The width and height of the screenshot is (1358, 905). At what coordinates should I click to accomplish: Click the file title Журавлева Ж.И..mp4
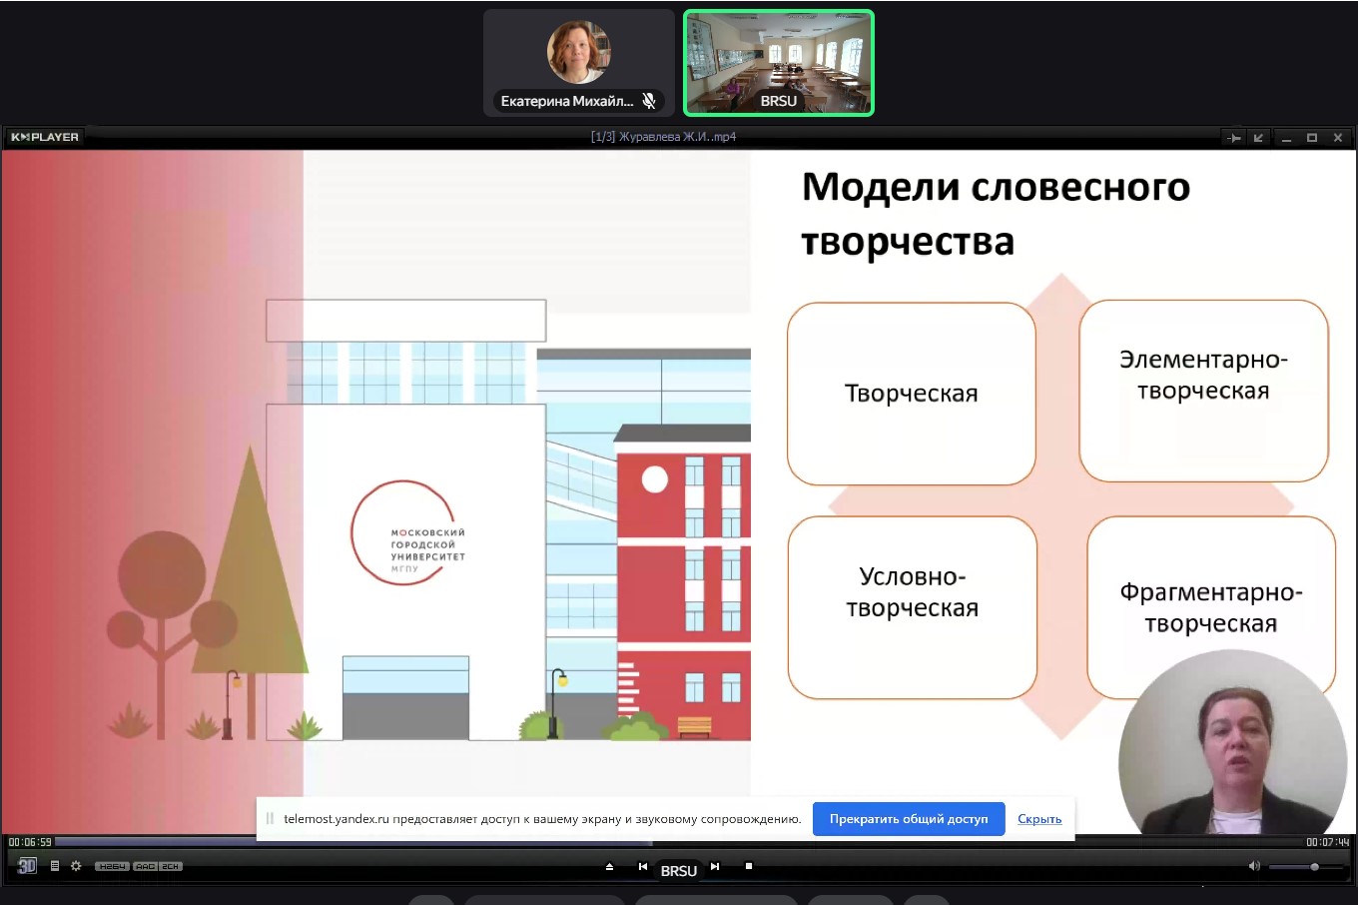(x=663, y=137)
